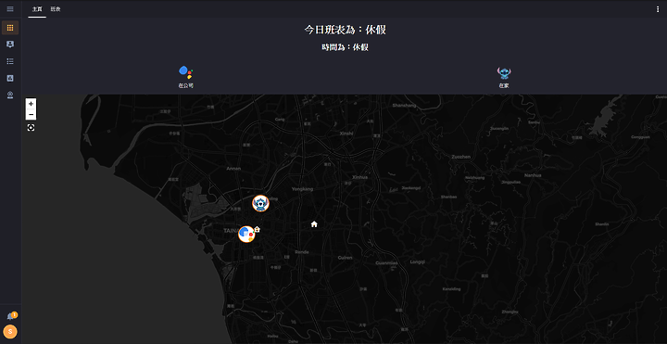Click the 時間為:休假 text
Image resolution: width=667 pixels, height=344 pixels.
coord(345,47)
